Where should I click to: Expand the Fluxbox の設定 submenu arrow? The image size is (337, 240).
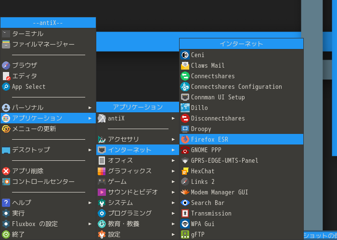tap(90, 224)
